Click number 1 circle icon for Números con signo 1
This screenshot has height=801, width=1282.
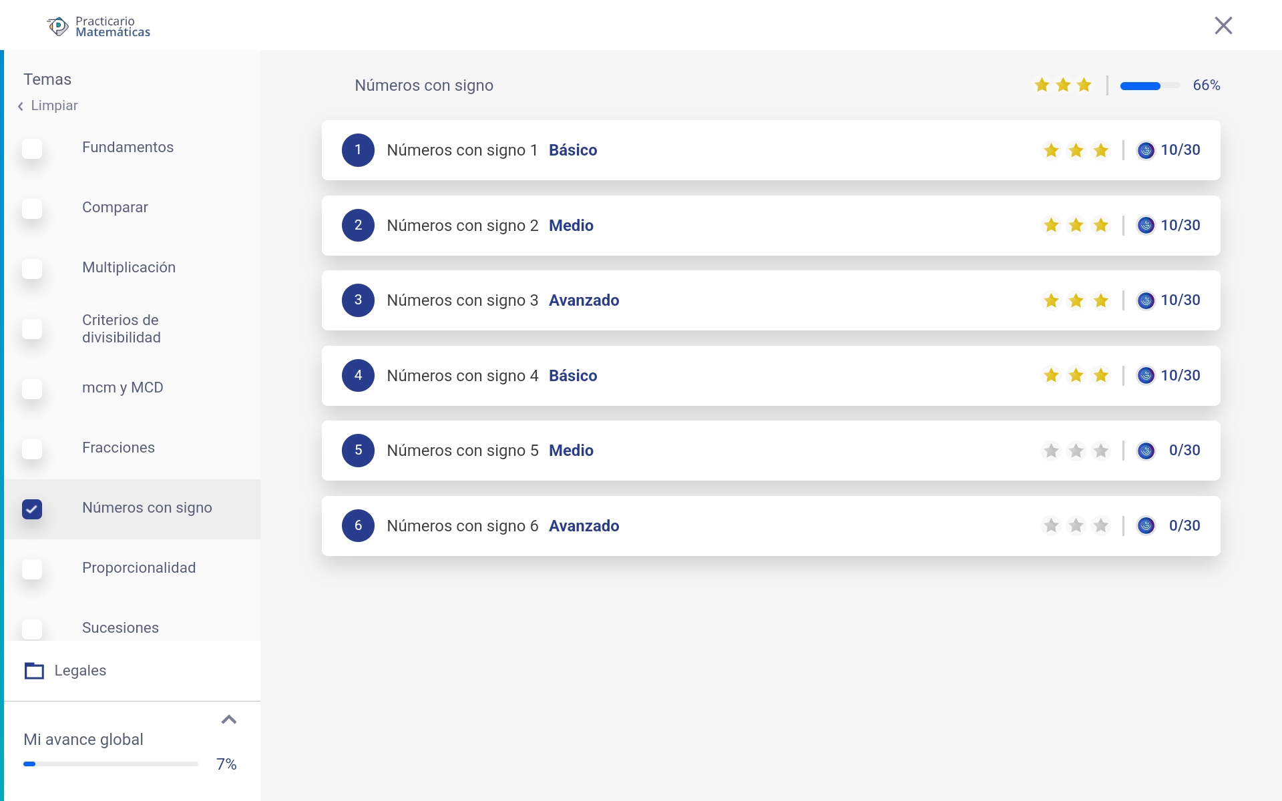point(358,150)
